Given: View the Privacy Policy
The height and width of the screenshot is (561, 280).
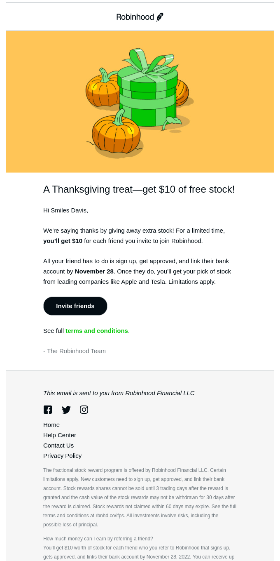Looking at the screenshot, I should [62, 455].
